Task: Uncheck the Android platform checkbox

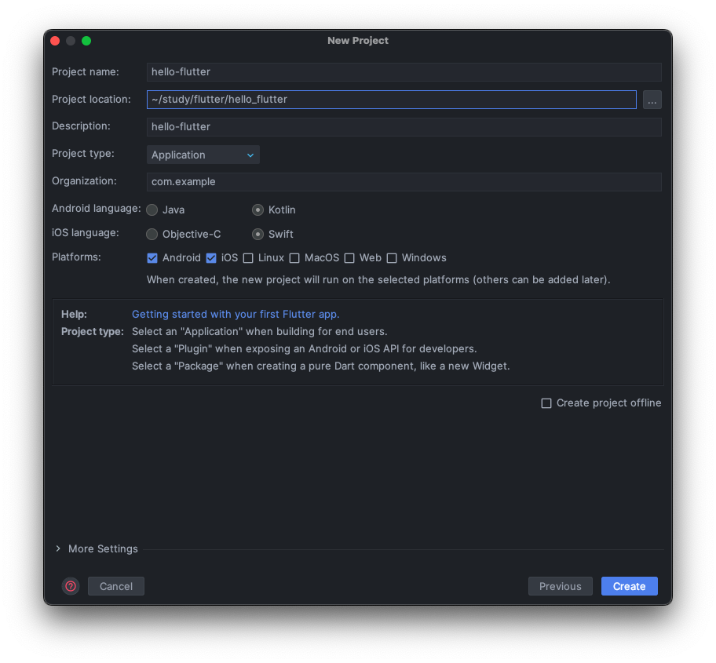Action: (152, 258)
